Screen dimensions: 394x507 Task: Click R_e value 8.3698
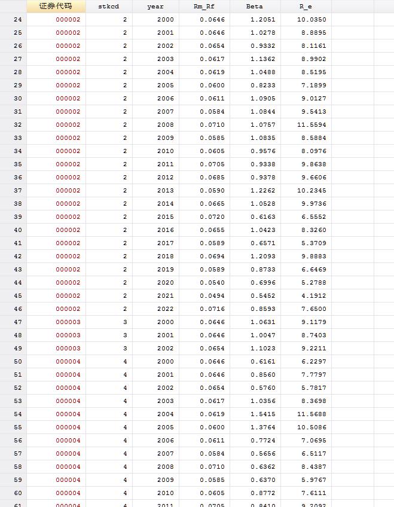(x=314, y=401)
